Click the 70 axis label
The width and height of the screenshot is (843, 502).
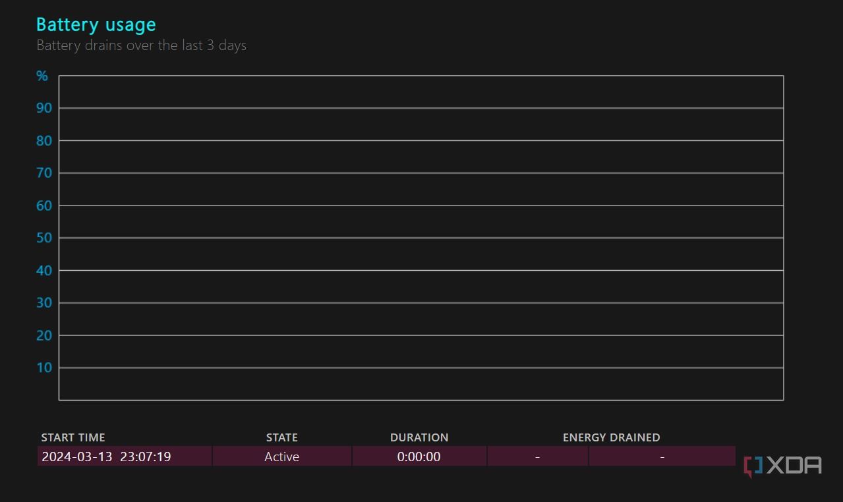[44, 173]
